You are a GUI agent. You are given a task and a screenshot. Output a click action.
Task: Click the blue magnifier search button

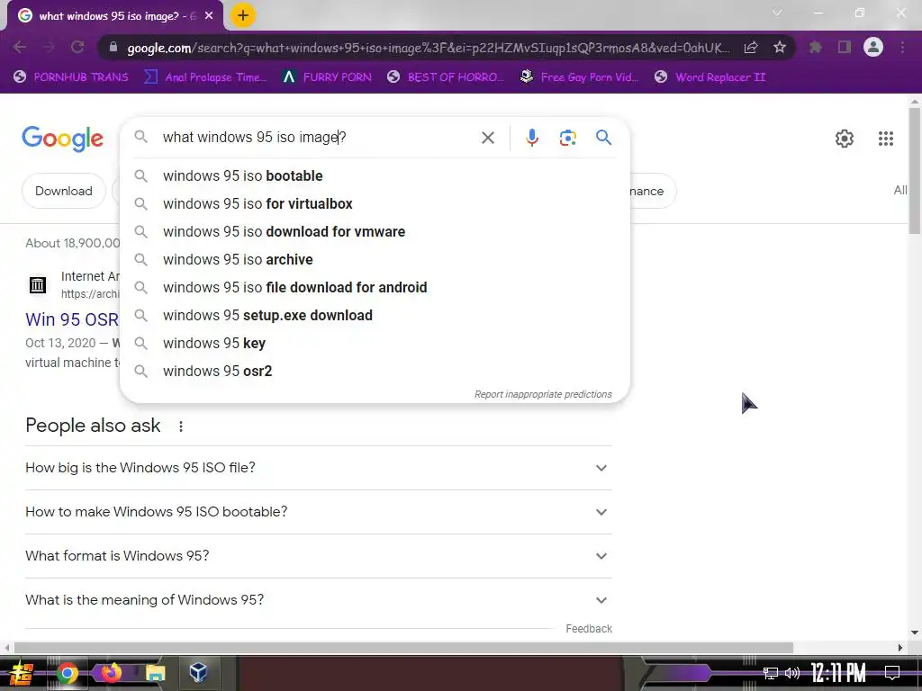tap(603, 138)
